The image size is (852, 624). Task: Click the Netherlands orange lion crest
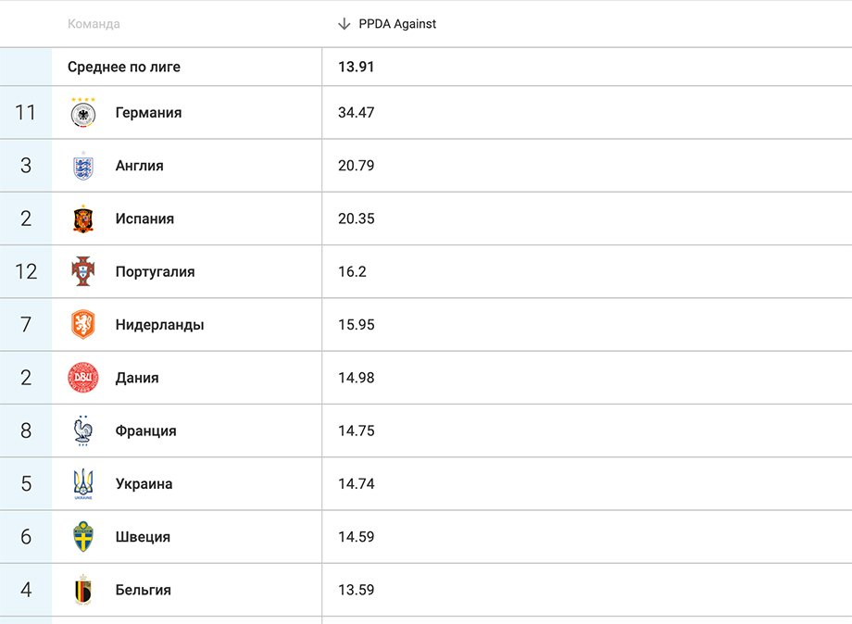[83, 325]
